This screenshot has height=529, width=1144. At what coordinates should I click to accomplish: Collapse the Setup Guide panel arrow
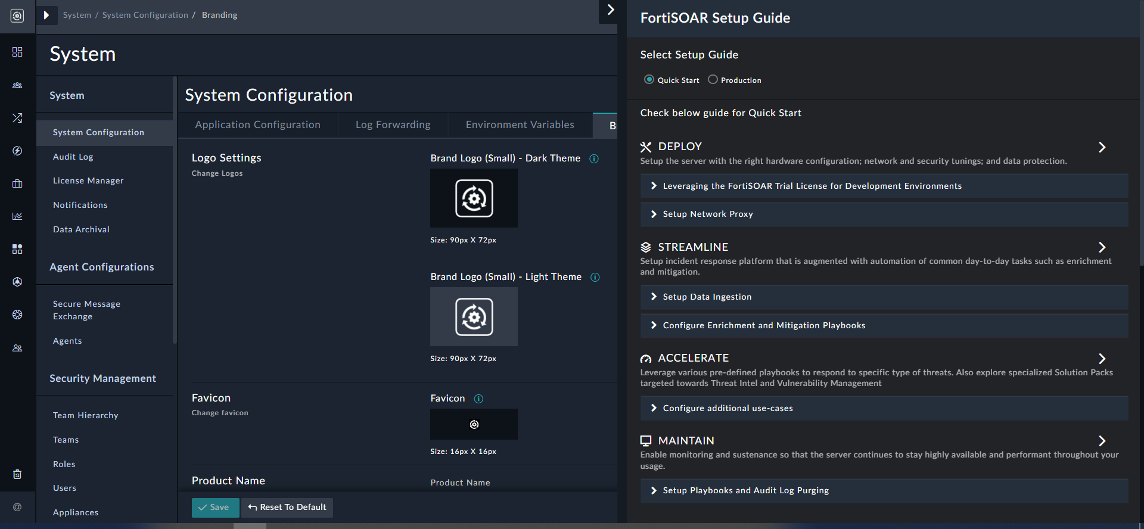click(x=610, y=10)
